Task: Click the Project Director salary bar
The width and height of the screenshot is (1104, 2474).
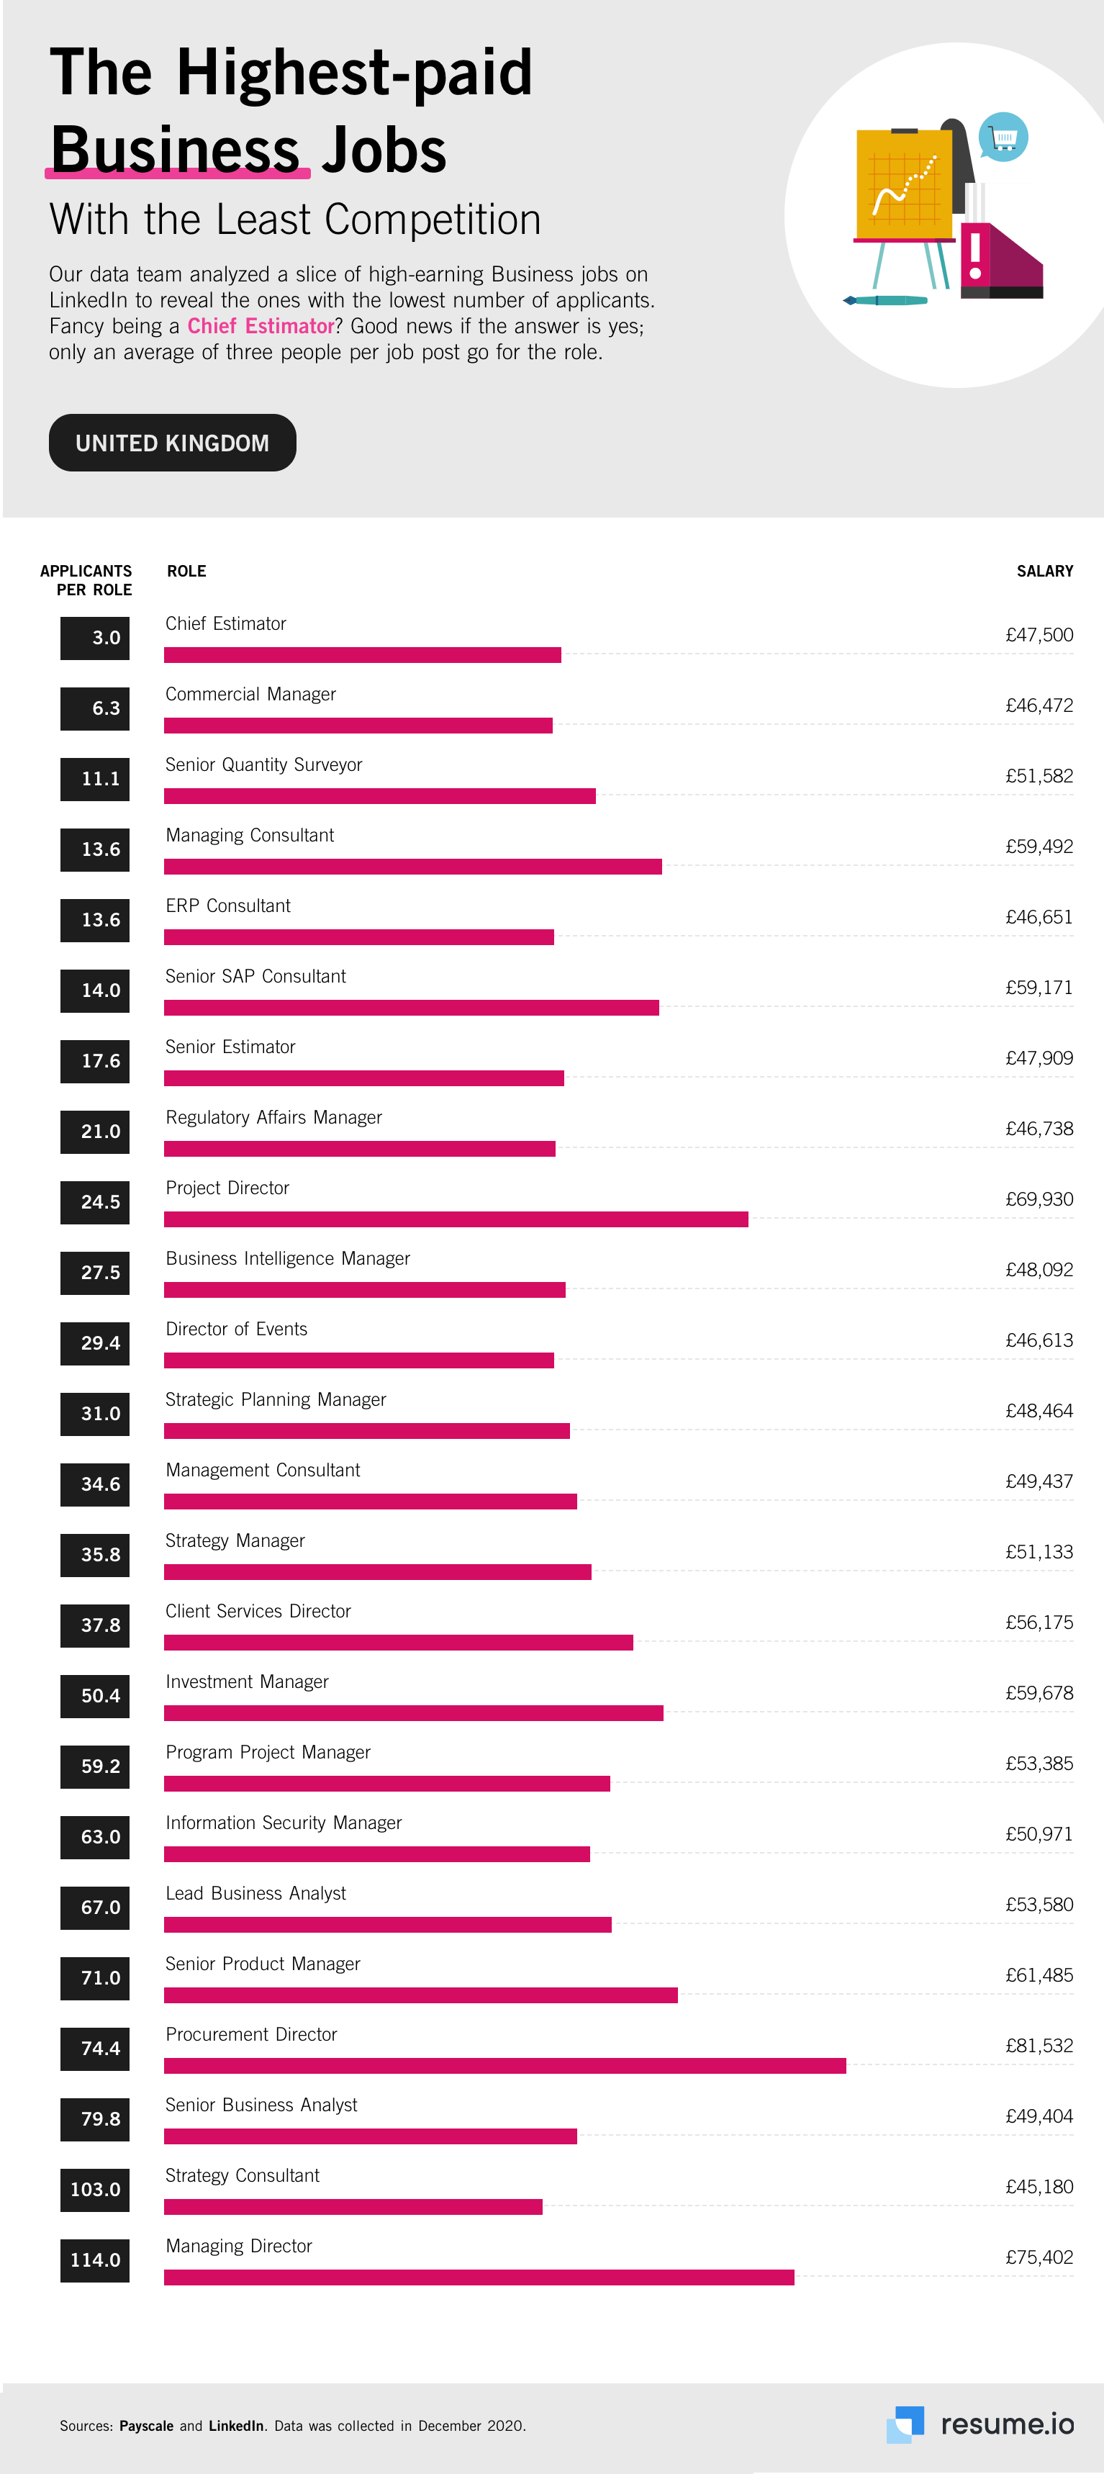Action: coord(456,1219)
